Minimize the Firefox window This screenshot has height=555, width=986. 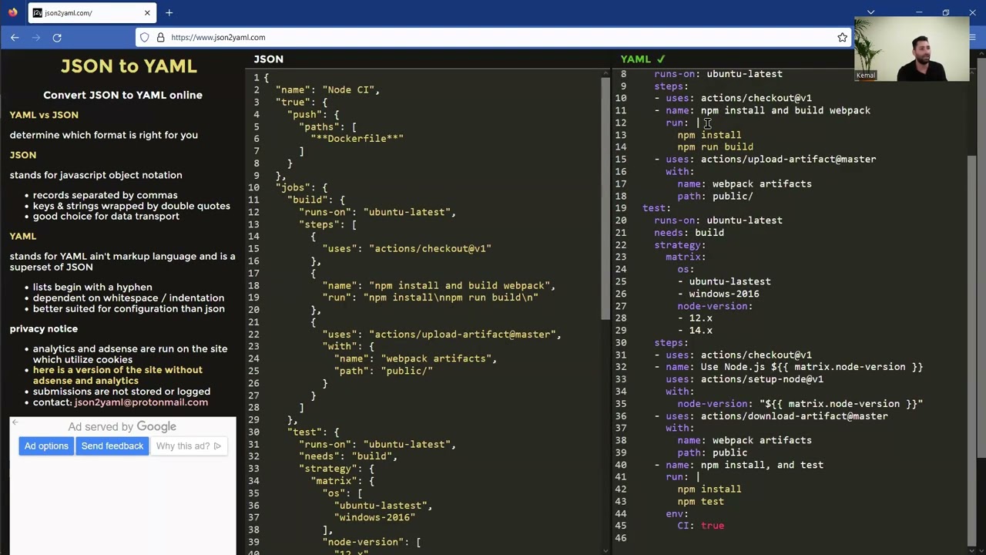918,12
